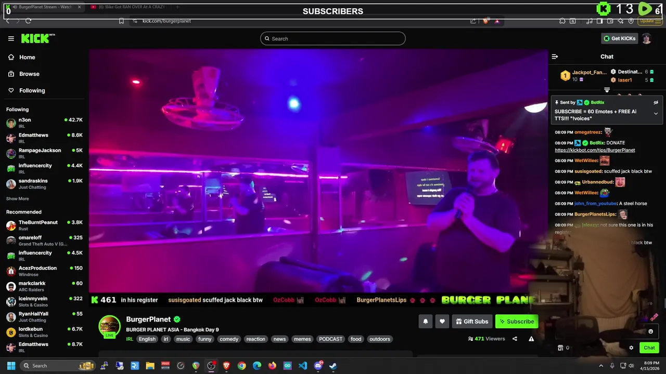Click Show More under Following
This screenshot has height=374, width=666.
click(x=18, y=198)
